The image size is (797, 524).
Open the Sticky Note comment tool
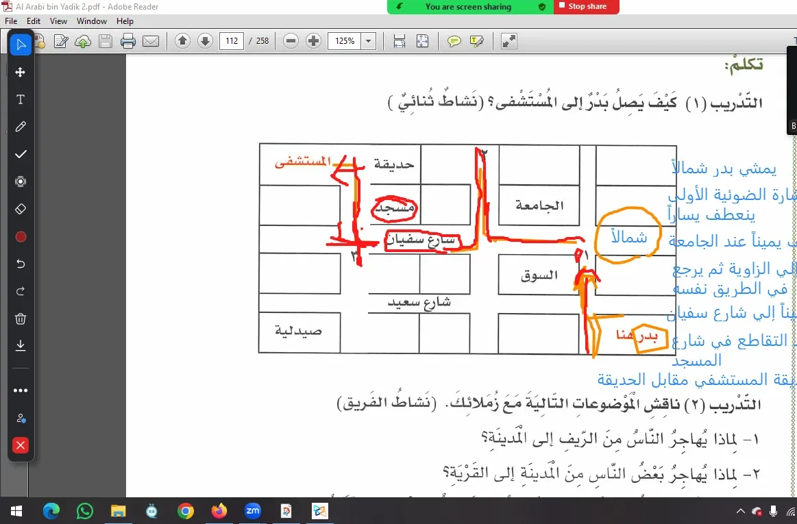pyautogui.click(x=453, y=40)
